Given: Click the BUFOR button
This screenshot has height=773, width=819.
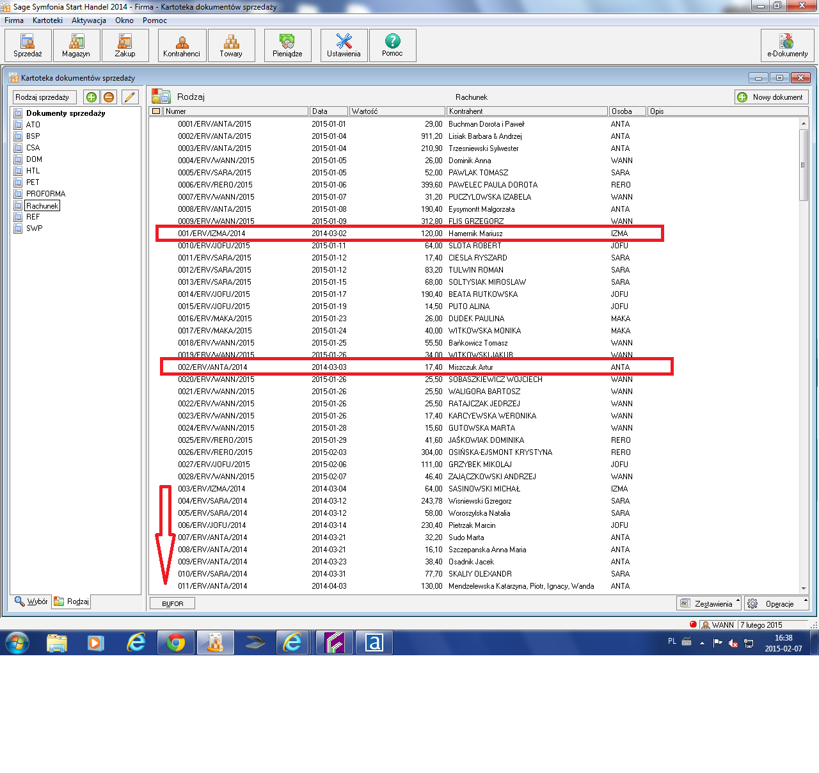Looking at the screenshot, I should 173,603.
